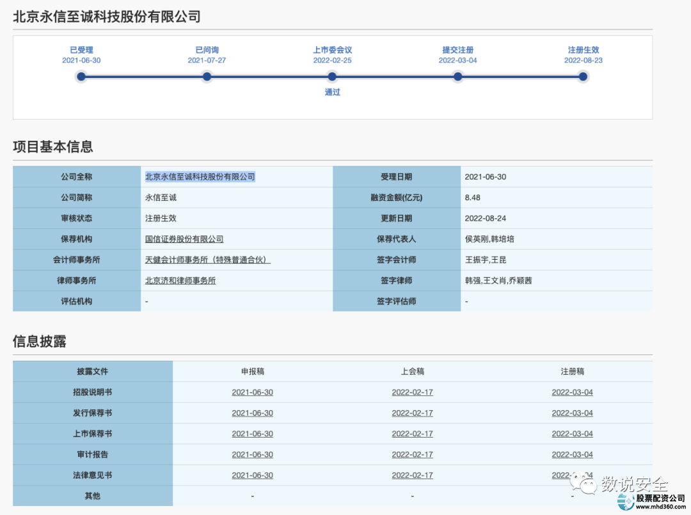
Task: Open 上市保荐书 注册稿 2022-03-04 link
Action: (x=572, y=434)
